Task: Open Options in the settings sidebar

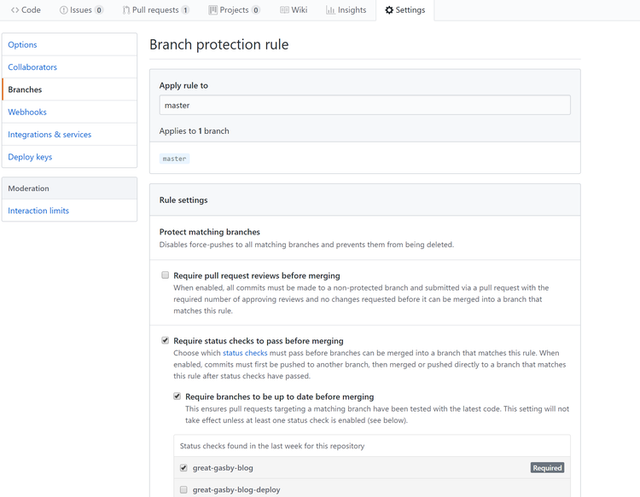Action: [69, 44]
